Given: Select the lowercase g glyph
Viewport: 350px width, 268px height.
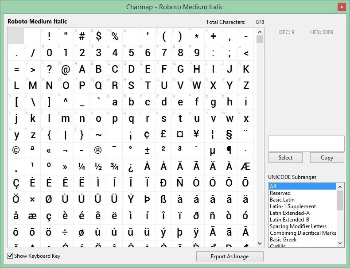Looking at the screenshot, I should click(213, 102).
